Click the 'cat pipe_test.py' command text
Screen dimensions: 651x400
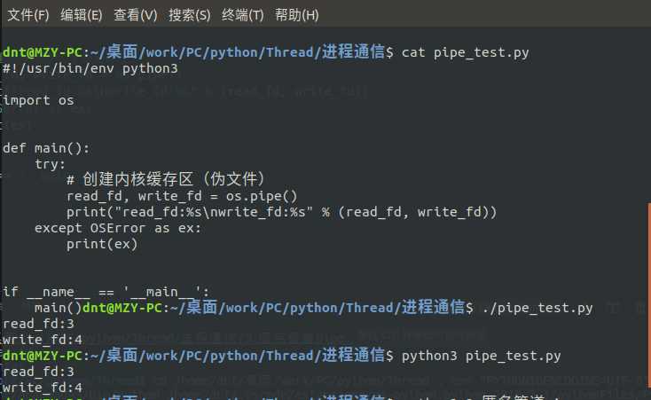(x=466, y=52)
